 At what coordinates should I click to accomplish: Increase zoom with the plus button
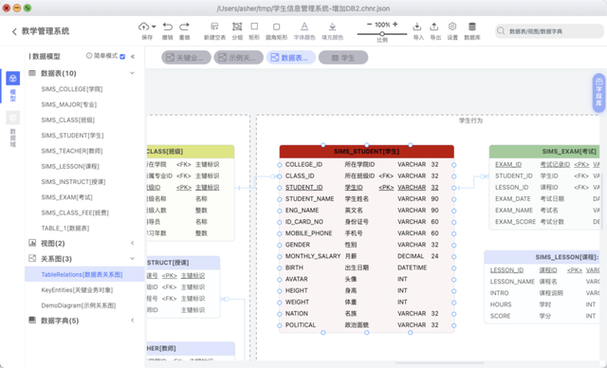395,25
